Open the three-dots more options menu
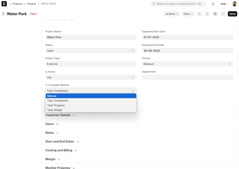Viewport: 239px width, 169px height. pos(223,14)
